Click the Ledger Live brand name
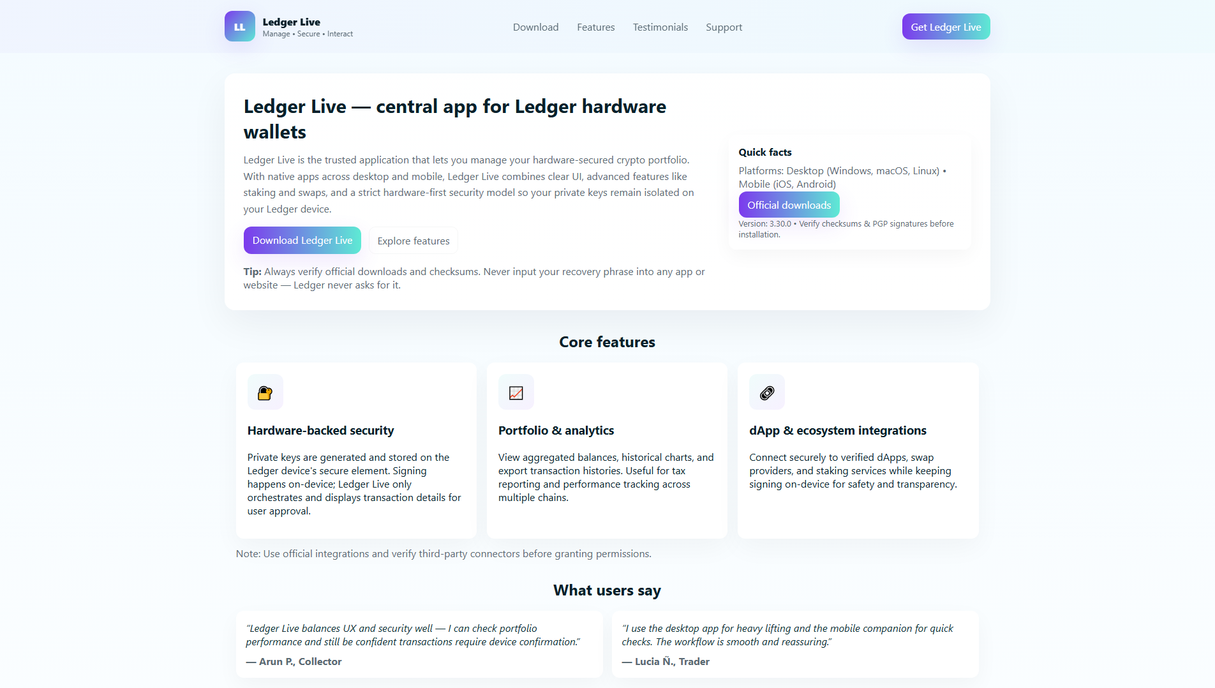Viewport: 1215px width, 688px height. coord(292,22)
